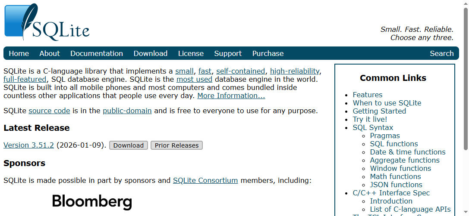
Task: Click the SQLite feather logo
Action: 47,22
